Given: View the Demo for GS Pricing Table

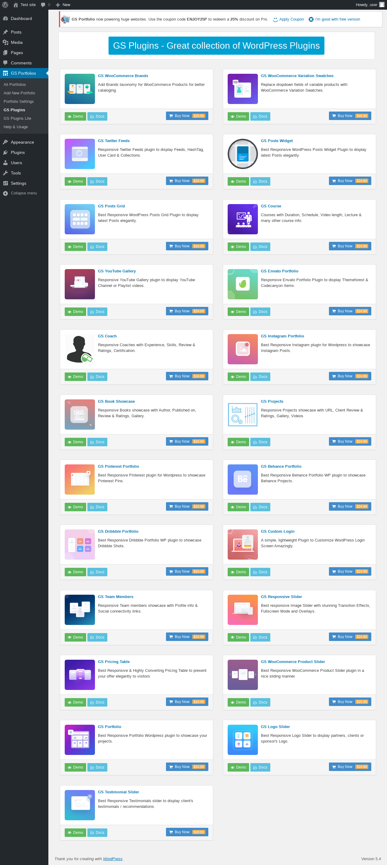Looking at the screenshot, I should [x=75, y=702].
